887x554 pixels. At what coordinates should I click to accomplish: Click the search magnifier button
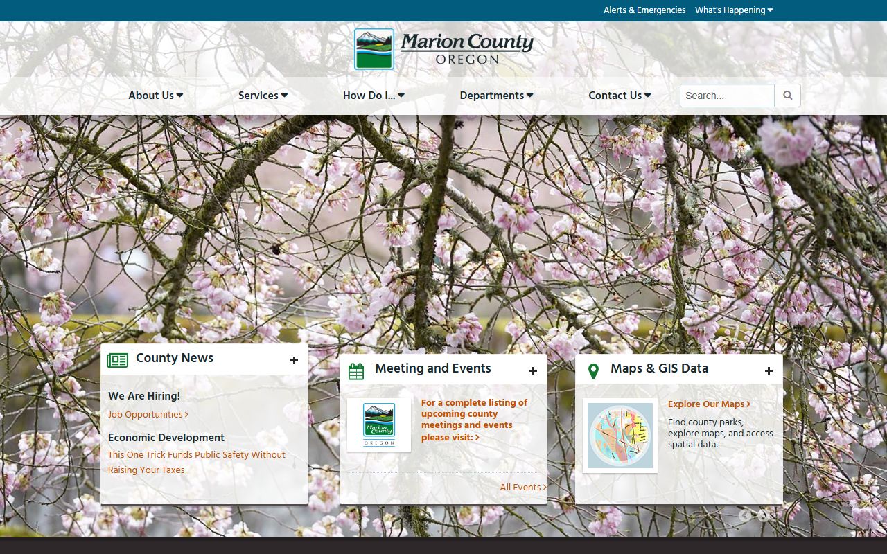pyautogui.click(x=787, y=96)
